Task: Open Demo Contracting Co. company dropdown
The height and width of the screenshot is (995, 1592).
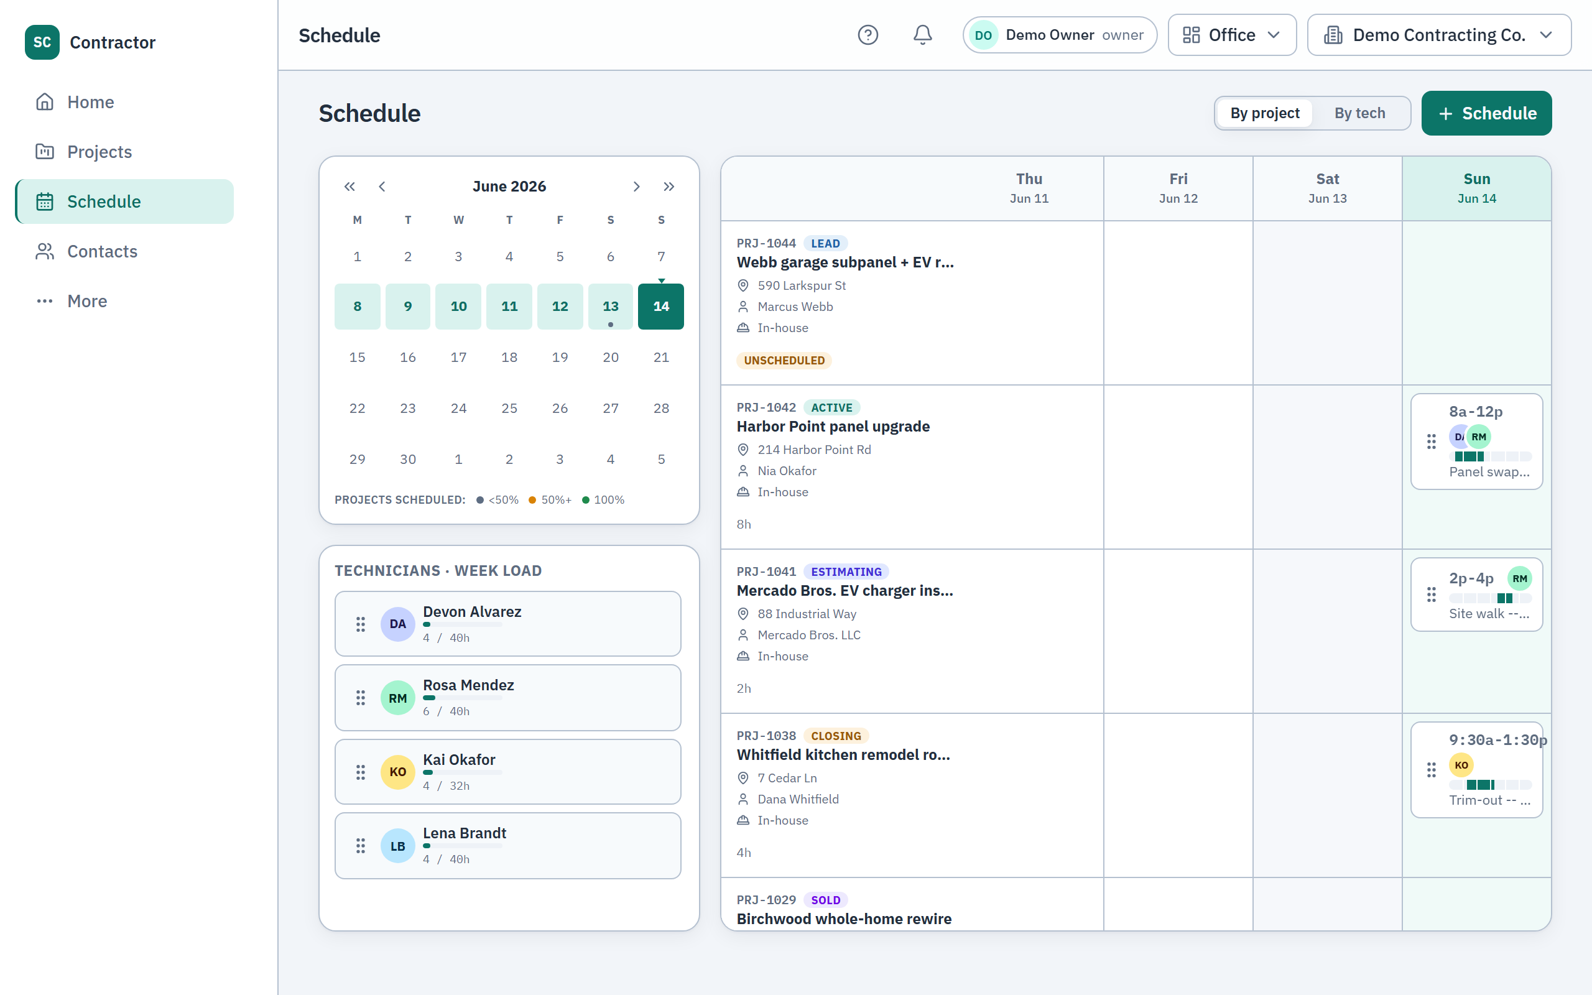Action: click(x=1439, y=35)
